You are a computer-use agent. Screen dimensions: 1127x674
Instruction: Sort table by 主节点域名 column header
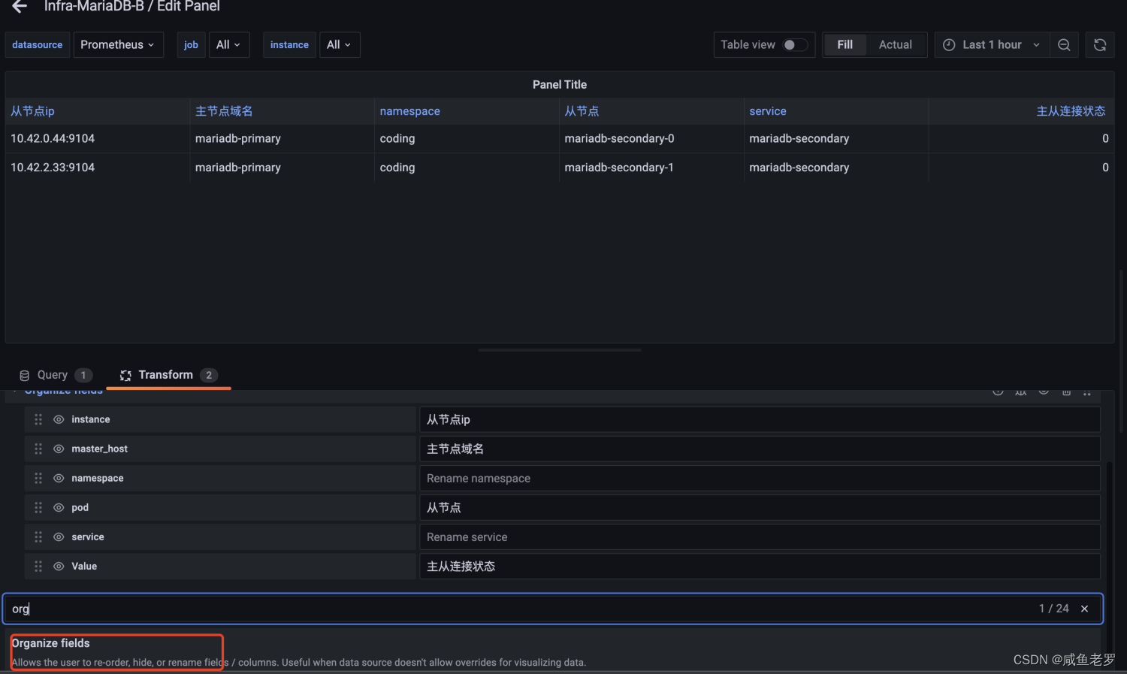224,111
